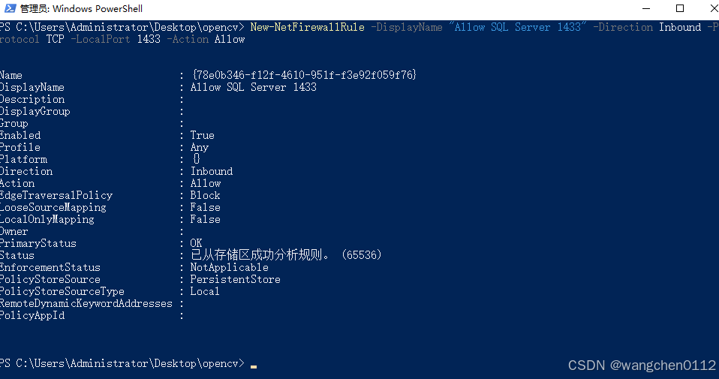The width and height of the screenshot is (719, 379).
Task: Click the DisplayName value 'Allow SQL Server 1433'
Action: pos(254,87)
